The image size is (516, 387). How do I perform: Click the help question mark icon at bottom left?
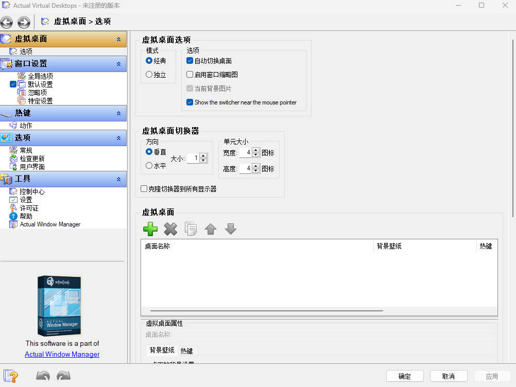(x=11, y=376)
